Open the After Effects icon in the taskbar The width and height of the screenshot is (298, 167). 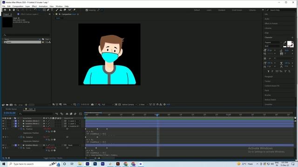point(88,164)
